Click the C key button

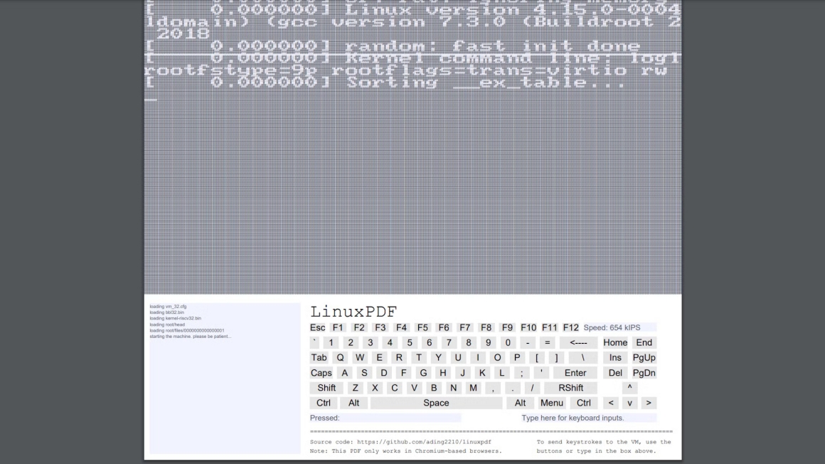[395, 388]
